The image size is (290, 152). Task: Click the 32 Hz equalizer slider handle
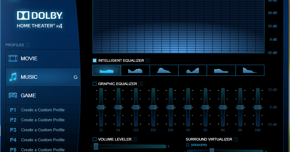[x=101, y=107]
